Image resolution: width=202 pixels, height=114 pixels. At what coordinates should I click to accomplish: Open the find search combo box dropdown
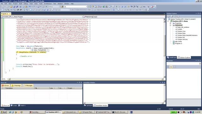(x=86, y=7)
